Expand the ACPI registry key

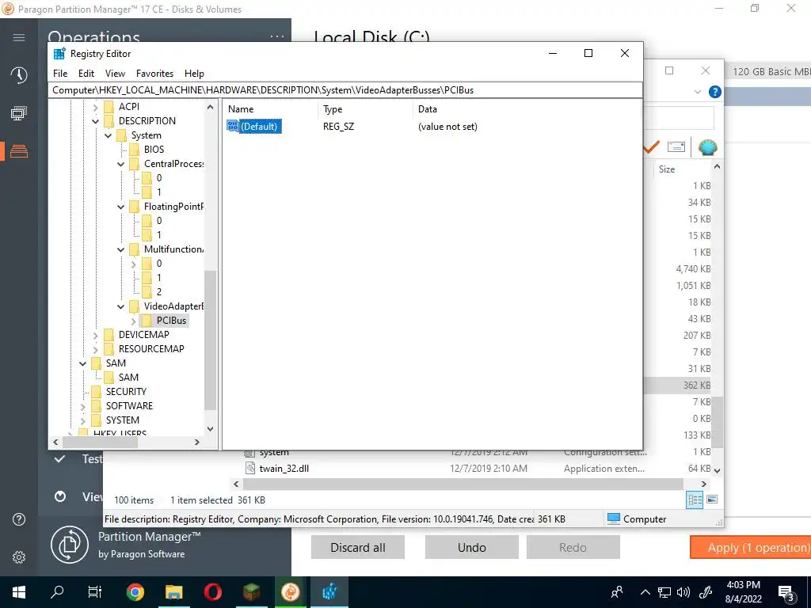click(95, 108)
